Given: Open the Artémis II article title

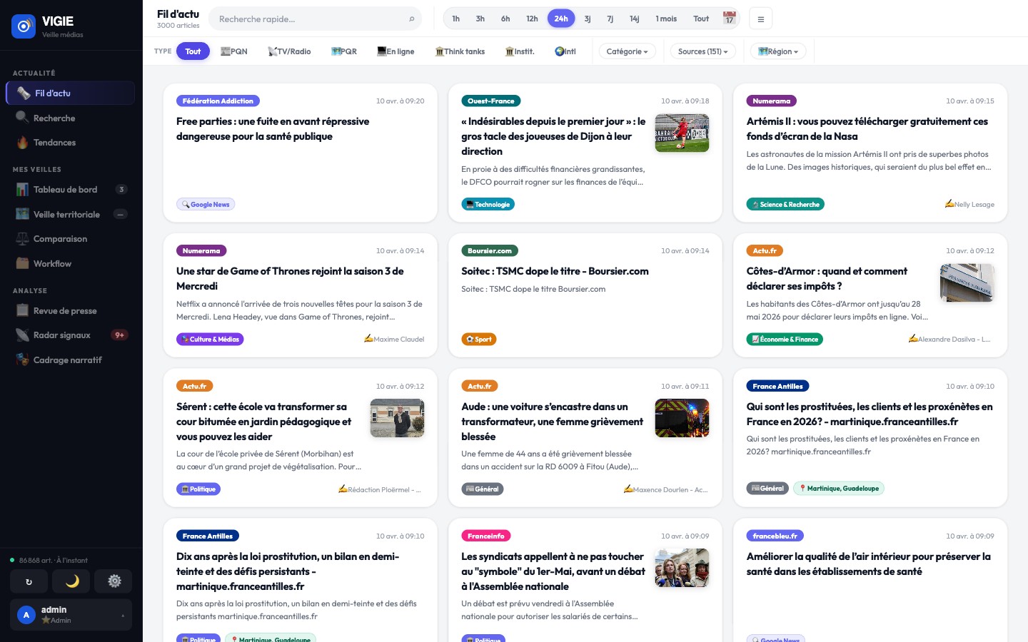Looking at the screenshot, I should pyautogui.click(x=867, y=129).
